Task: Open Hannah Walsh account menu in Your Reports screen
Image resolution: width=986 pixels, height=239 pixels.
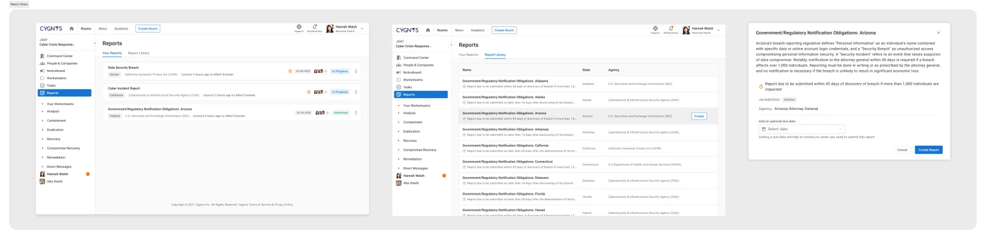Action: (345, 28)
